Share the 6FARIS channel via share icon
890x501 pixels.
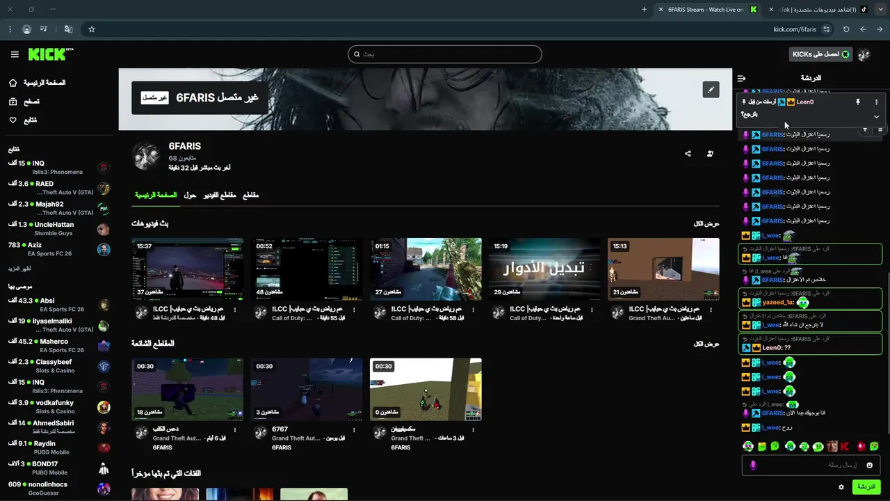[688, 154]
